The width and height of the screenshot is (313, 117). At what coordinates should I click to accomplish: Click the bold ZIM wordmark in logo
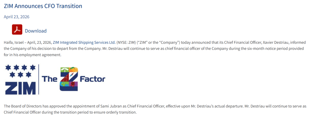point(20,87)
